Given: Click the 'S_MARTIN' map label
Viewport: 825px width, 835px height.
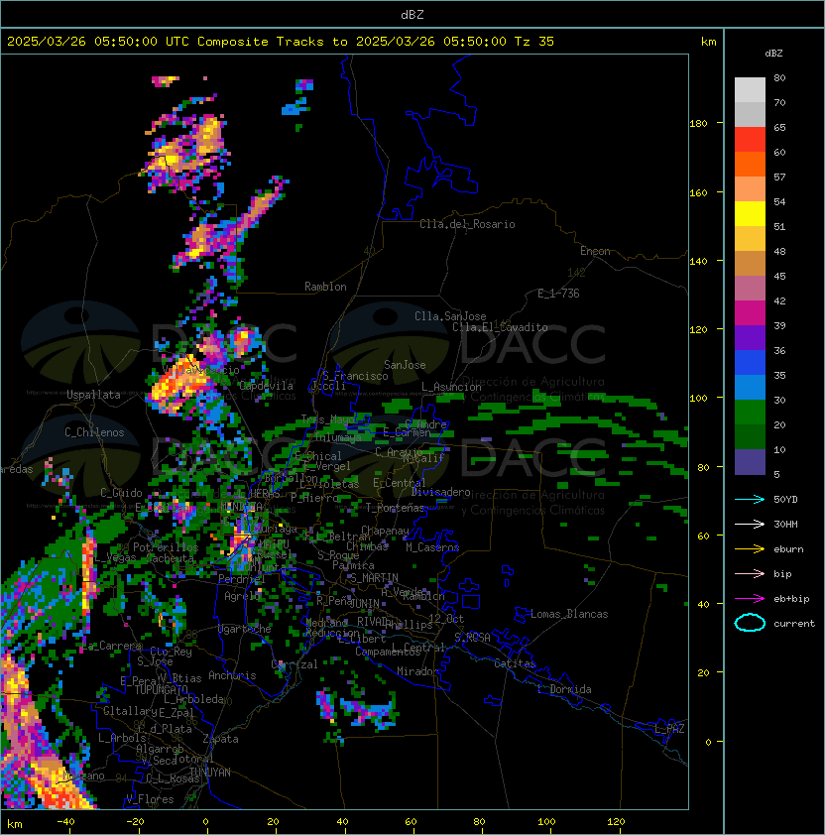Looking at the screenshot, I should (374, 578).
